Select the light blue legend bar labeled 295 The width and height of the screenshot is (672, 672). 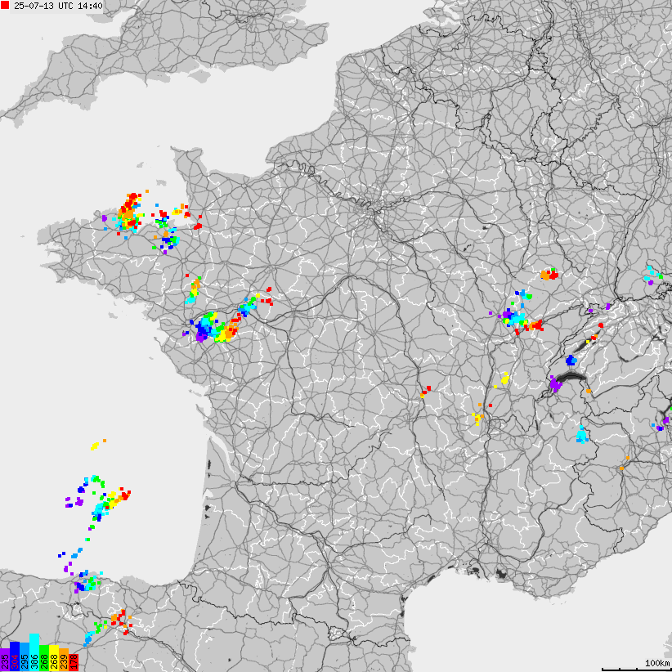coord(25,656)
